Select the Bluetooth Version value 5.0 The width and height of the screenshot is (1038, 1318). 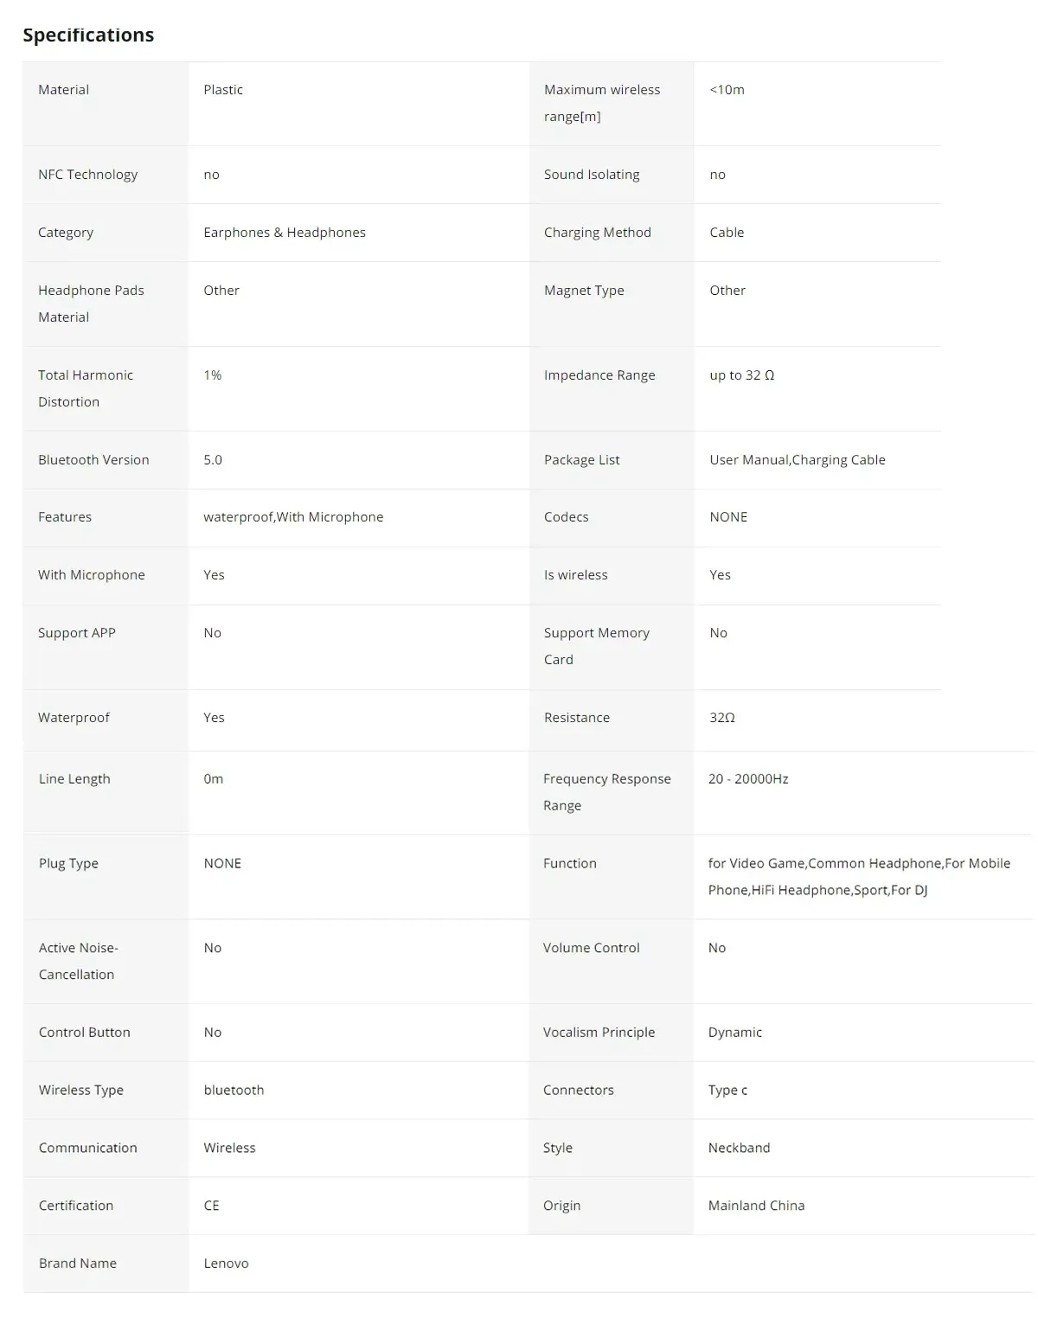(x=213, y=460)
